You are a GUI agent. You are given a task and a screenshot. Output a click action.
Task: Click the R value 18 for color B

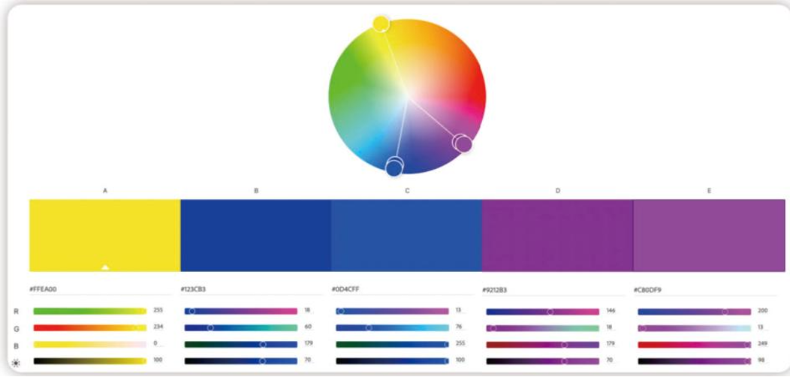pos(307,310)
